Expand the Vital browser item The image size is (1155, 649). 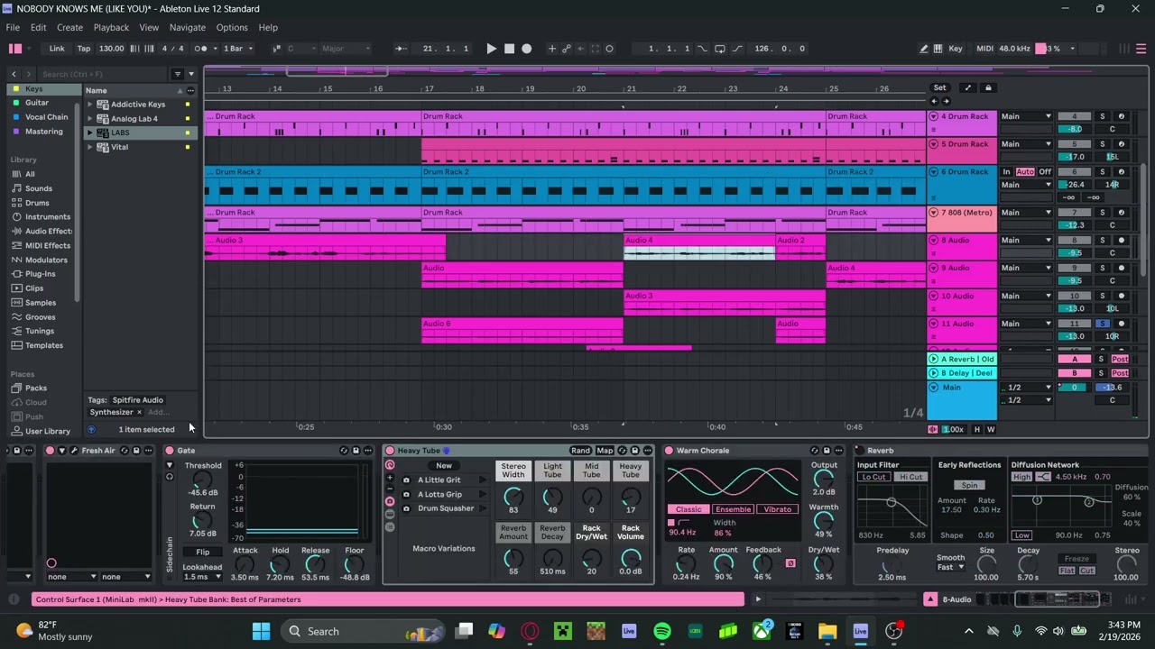click(90, 148)
